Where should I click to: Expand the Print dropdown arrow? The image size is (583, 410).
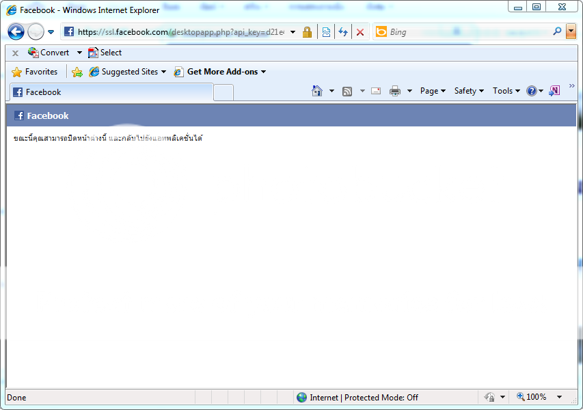point(409,91)
